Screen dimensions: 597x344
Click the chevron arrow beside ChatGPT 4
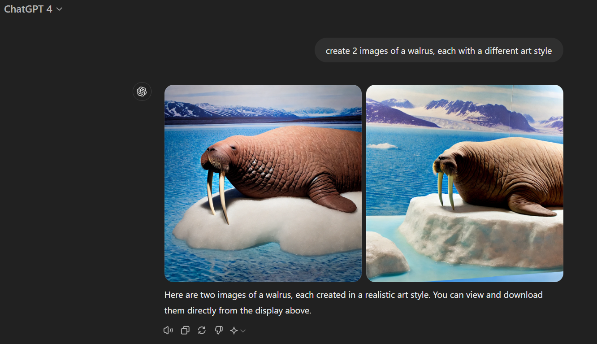pyautogui.click(x=59, y=9)
